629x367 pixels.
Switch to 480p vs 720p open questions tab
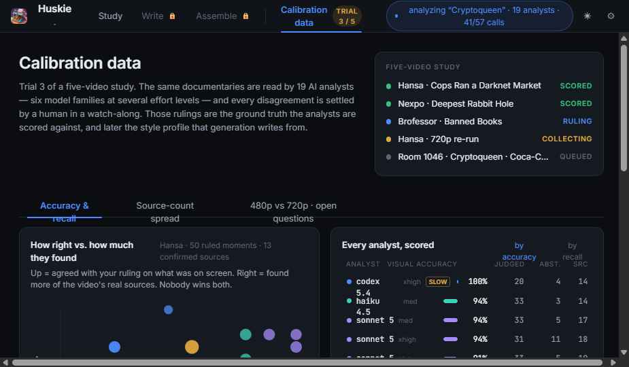[293, 211]
